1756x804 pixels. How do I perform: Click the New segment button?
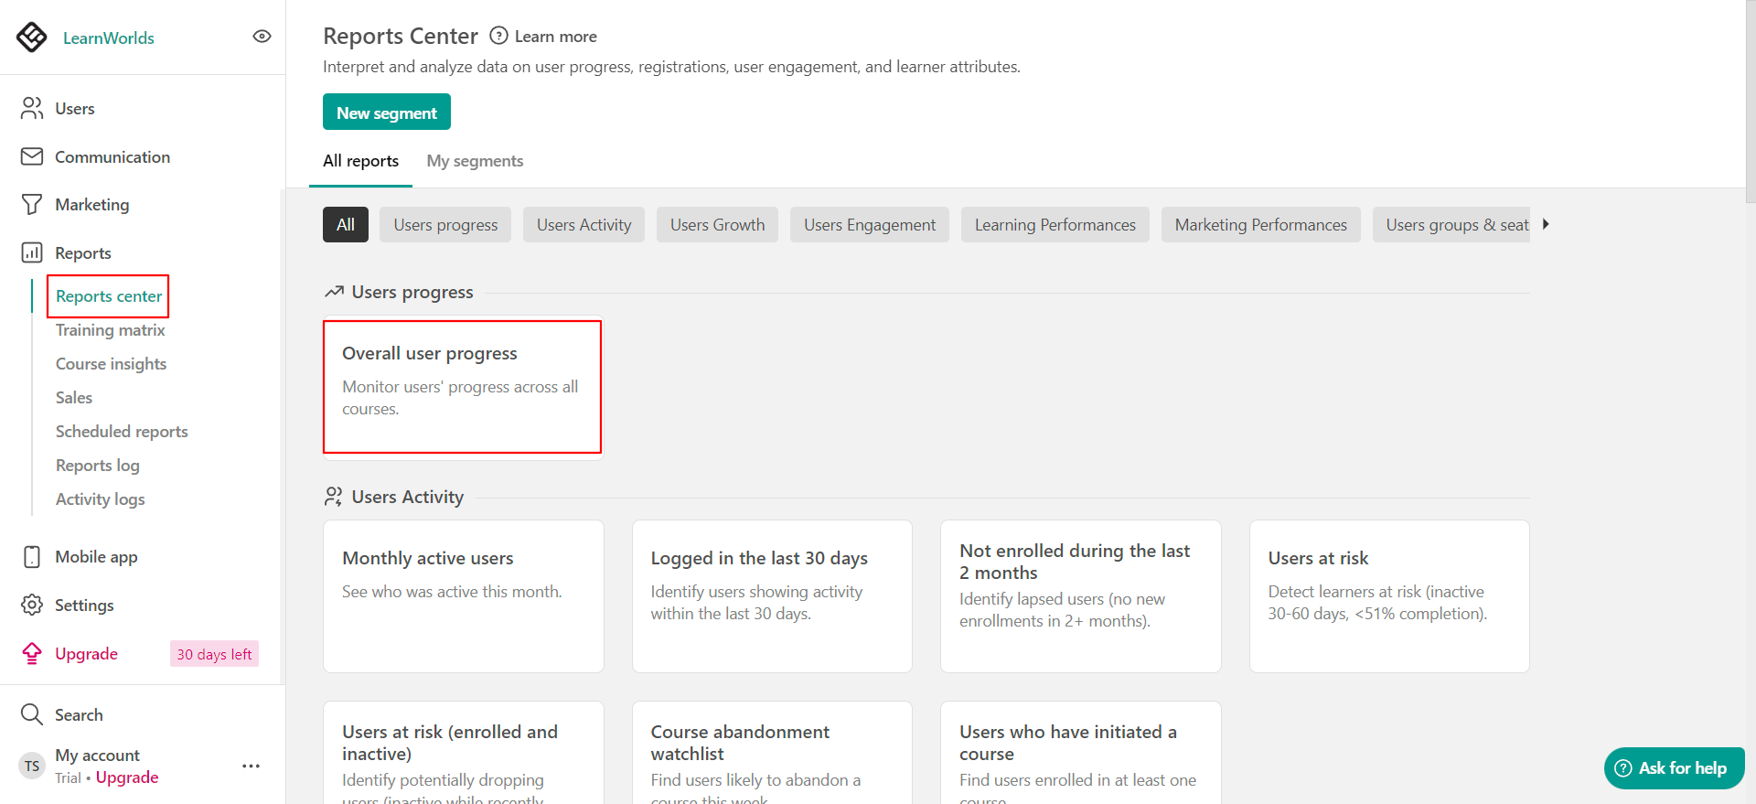coord(386,113)
